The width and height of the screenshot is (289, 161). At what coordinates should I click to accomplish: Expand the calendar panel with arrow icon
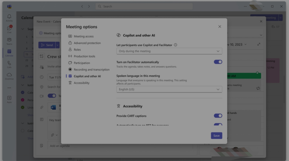click(x=259, y=44)
